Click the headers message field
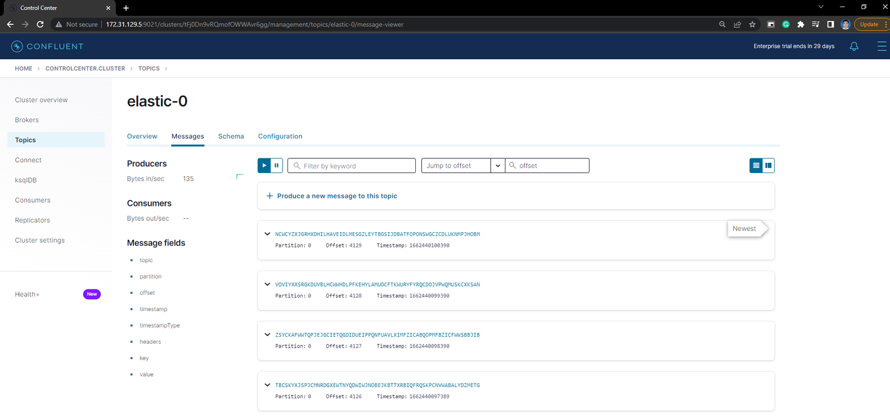 [x=150, y=342]
